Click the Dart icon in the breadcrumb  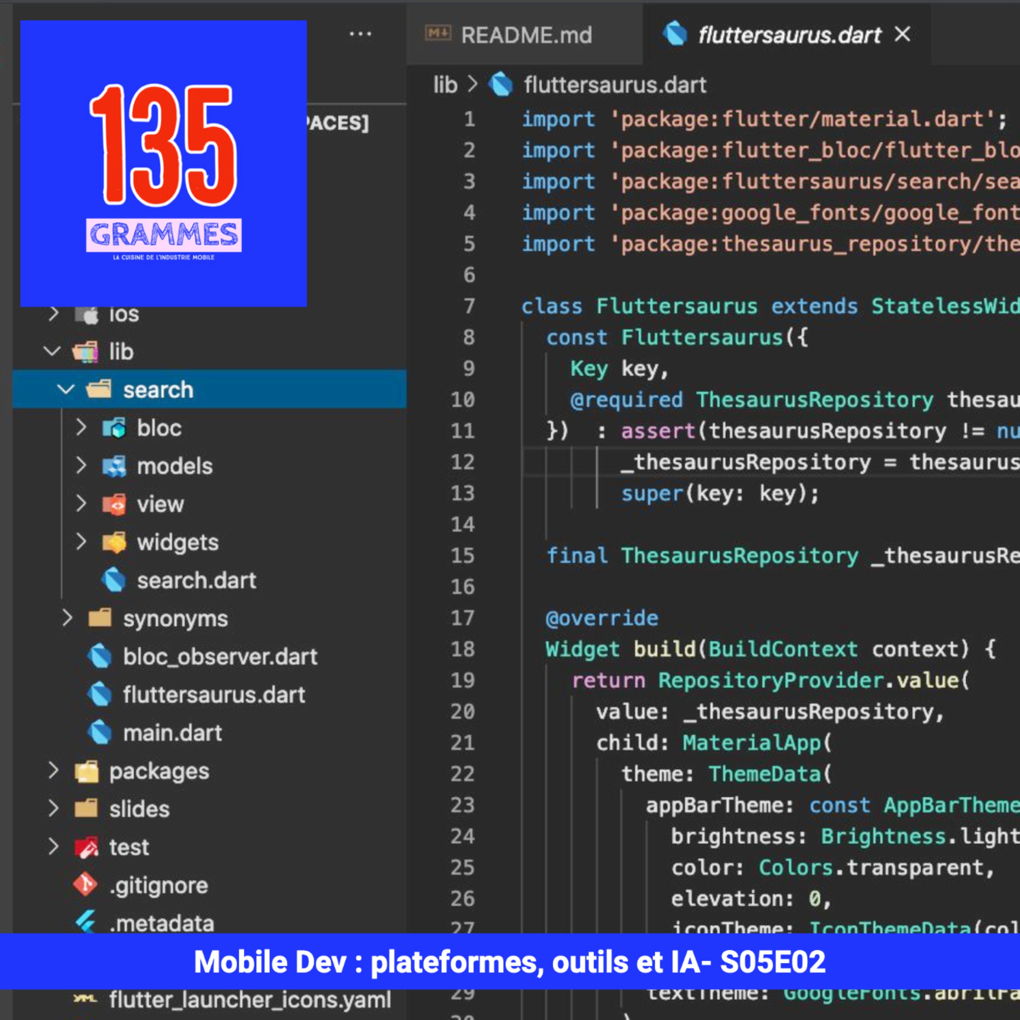pyautogui.click(x=500, y=84)
